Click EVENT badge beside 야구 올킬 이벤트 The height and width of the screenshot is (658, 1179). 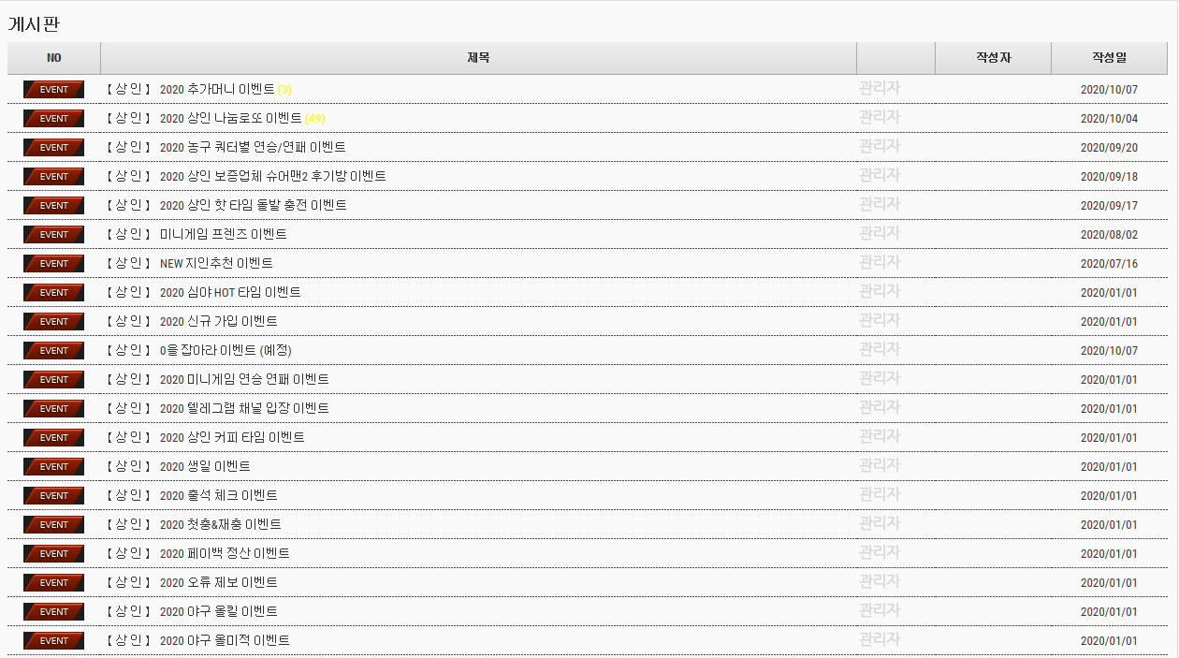coord(53,612)
